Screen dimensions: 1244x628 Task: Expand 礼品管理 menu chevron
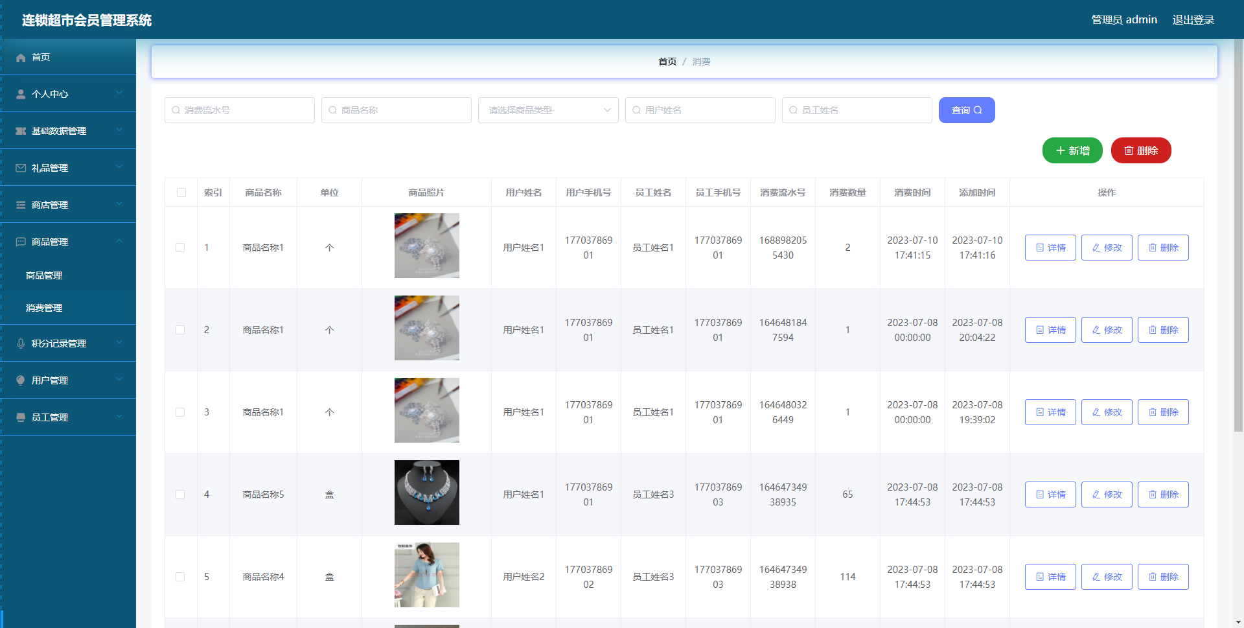[119, 167]
